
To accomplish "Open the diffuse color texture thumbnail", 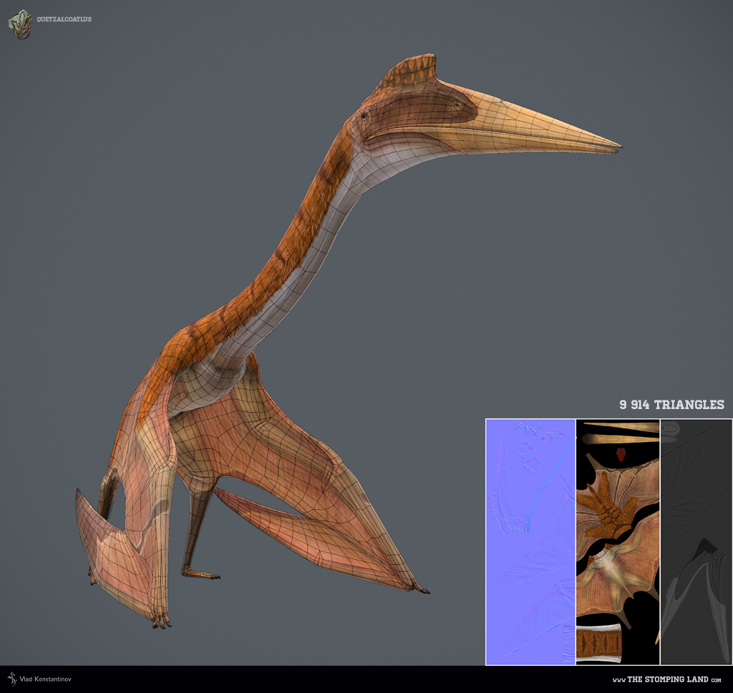I will [618, 541].
